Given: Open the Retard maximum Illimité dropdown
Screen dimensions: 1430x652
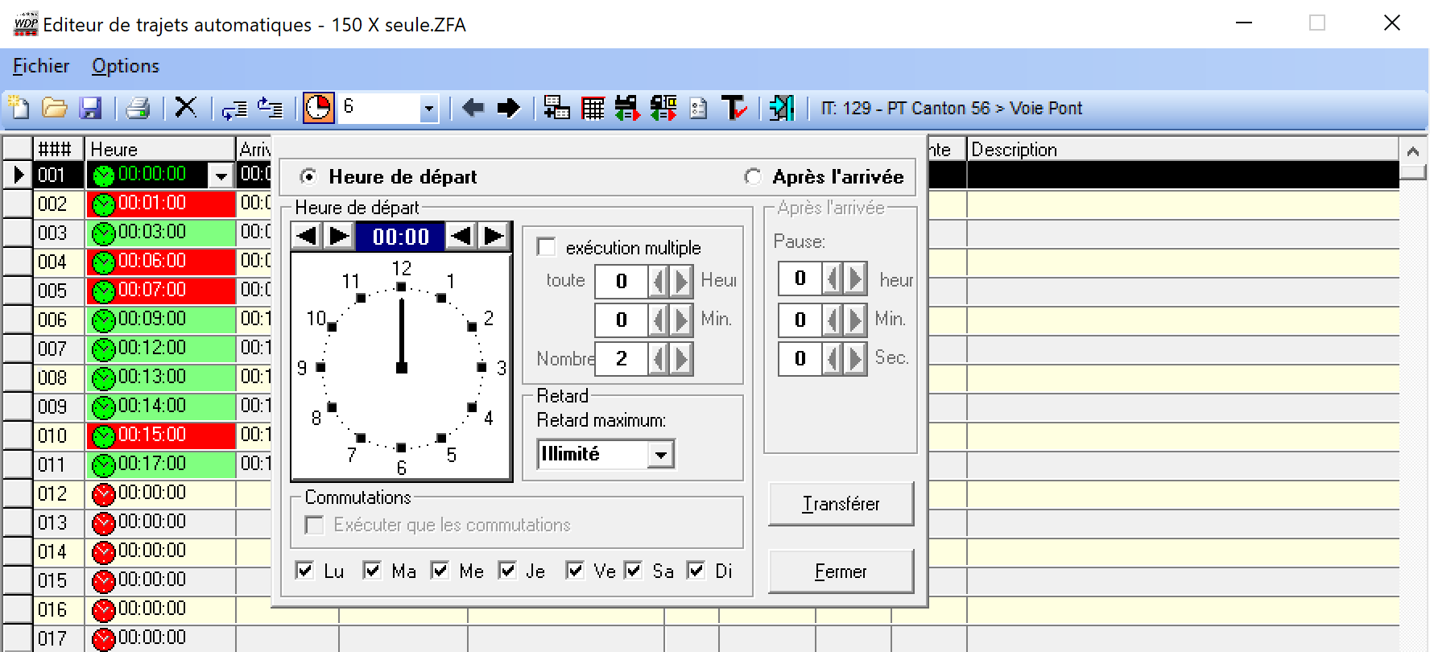Looking at the screenshot, I should pyautogui.click(x=660, y=455).
